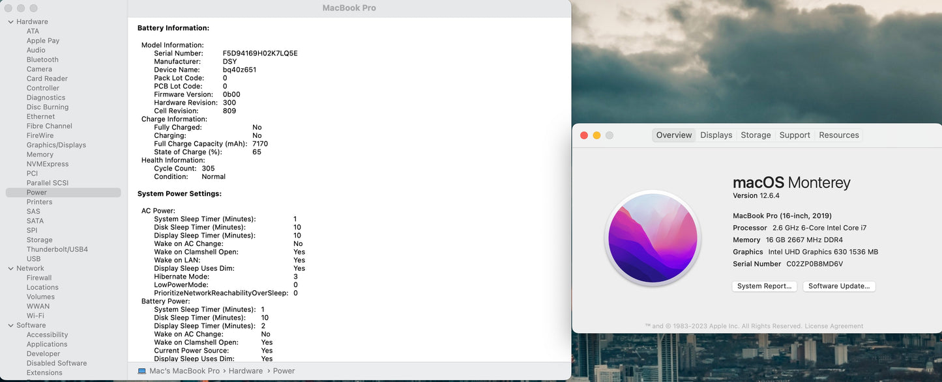Go to the Resources tab

(x=838, y=135)
